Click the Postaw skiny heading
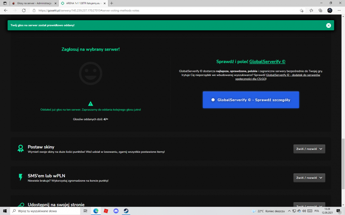Image resolution: width=345 pixels, height=215 pixels. pos(41,147)
